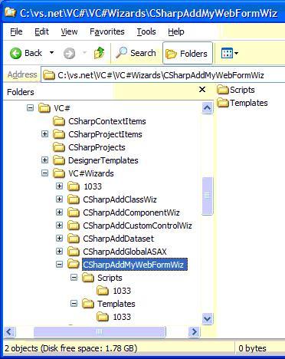Click the Address bar path field

163,75
